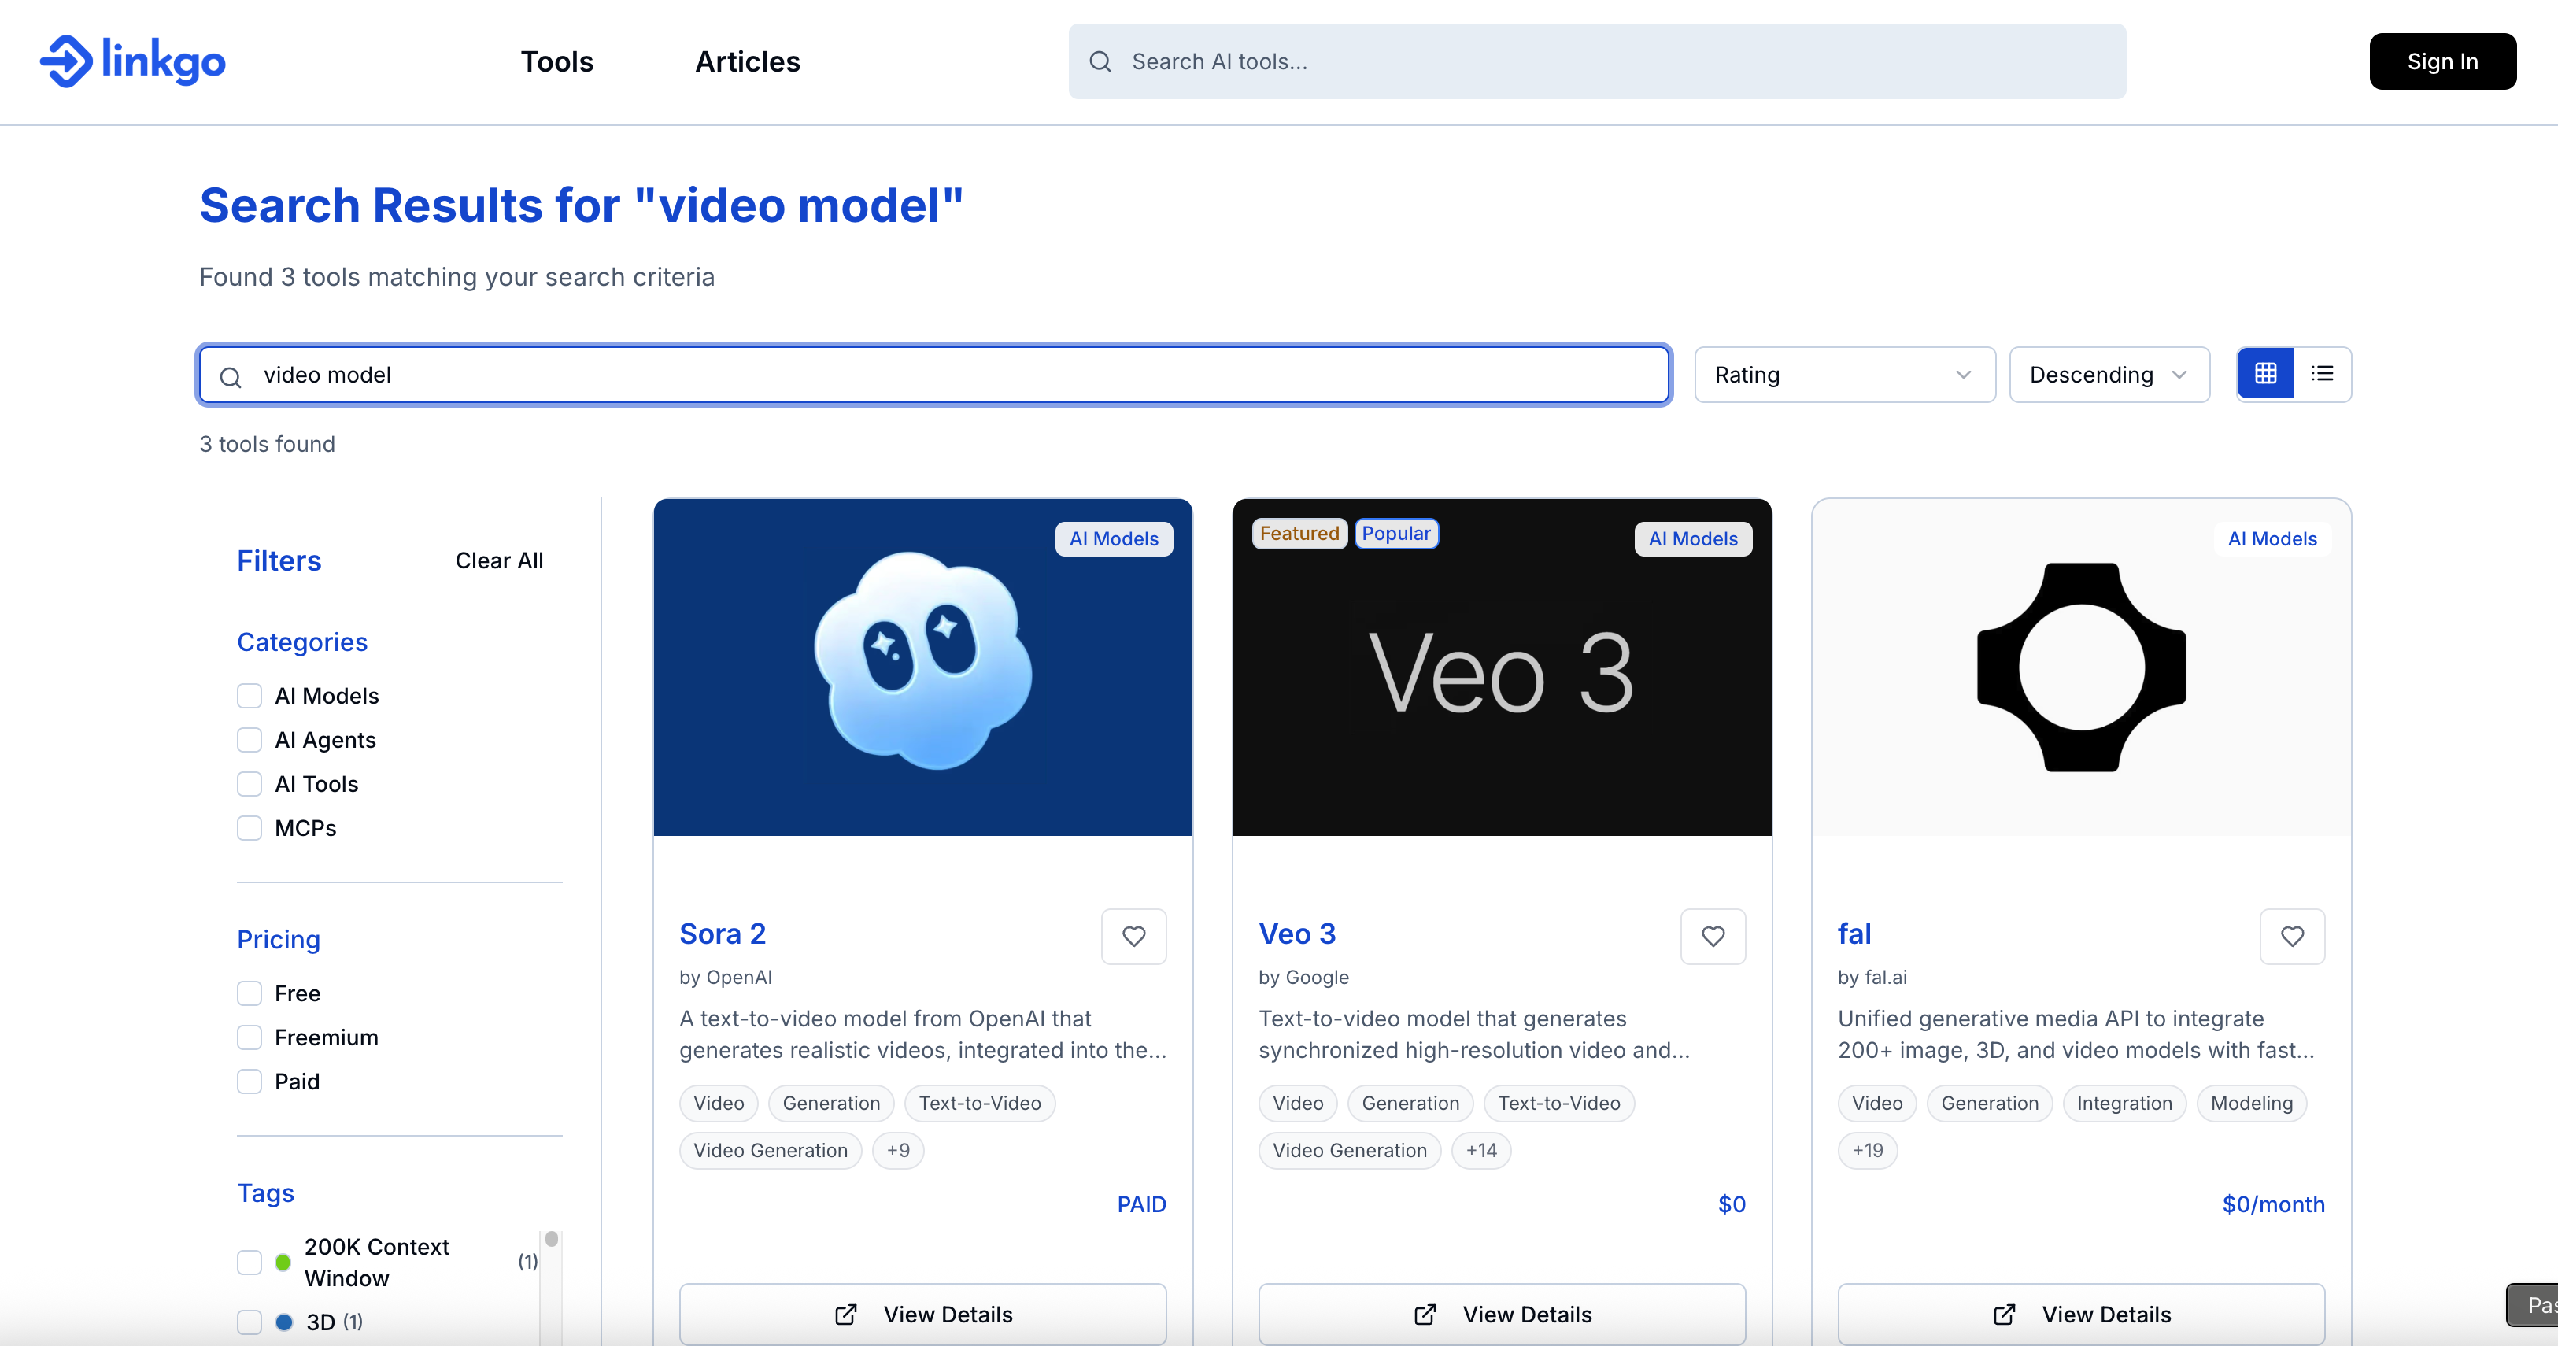Click the linkgo logo
This screenshot has width=2558, height=1346.
click(133, 61)
